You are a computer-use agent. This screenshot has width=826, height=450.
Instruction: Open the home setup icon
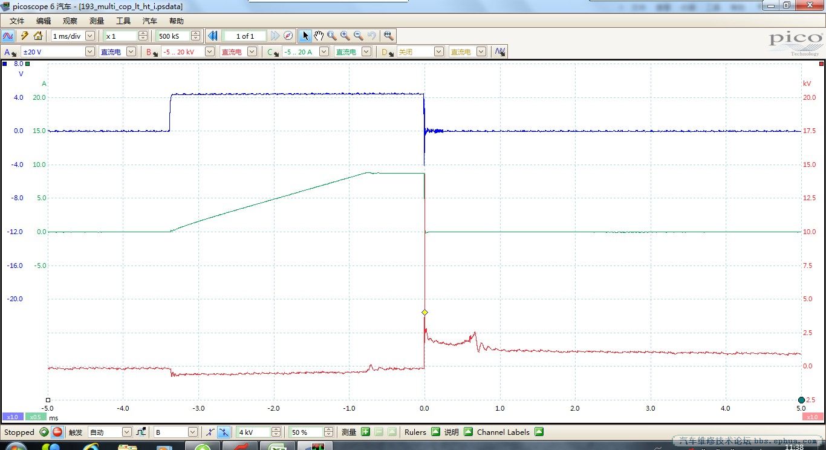click(x=37, y=36)
